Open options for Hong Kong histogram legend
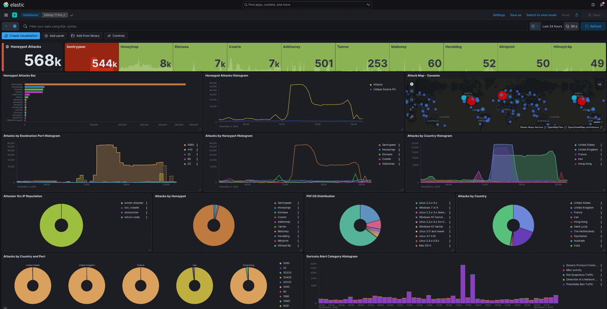 [x=601, y=164]
